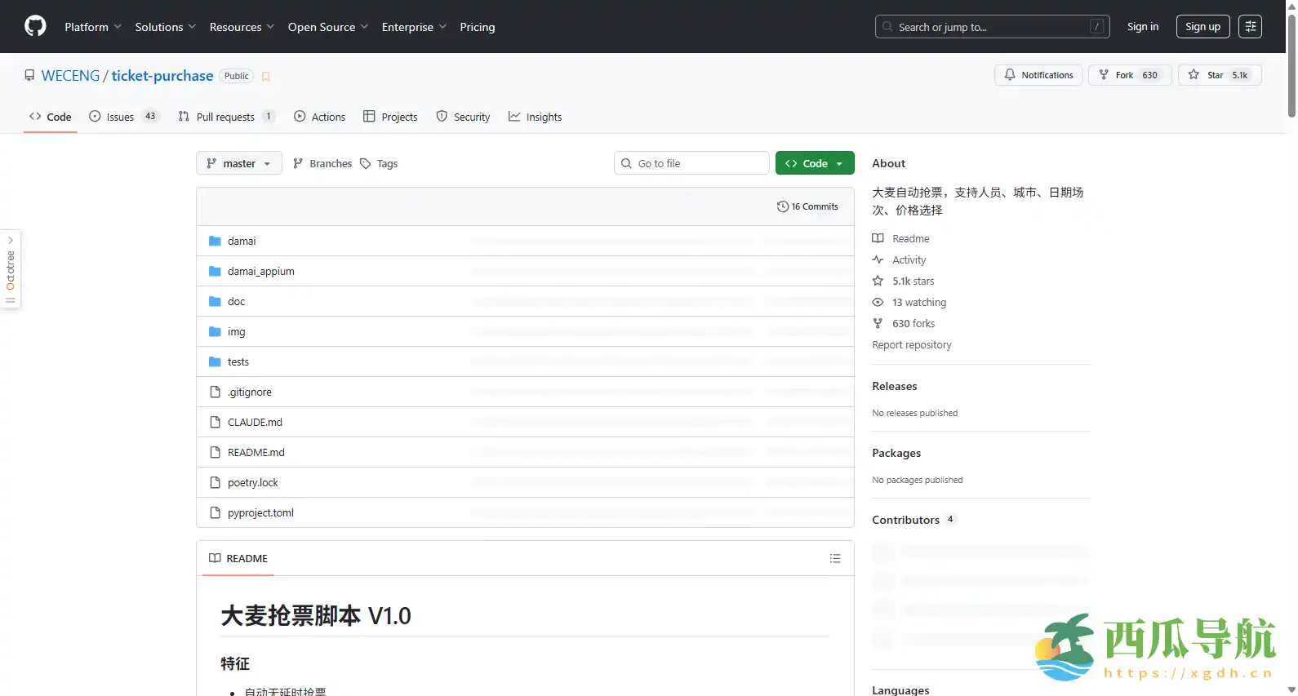Open the Notifications subscribe button
The width and height of the screenshot is (1298, 696).
pyautogui.click(x=1038, y=75)
